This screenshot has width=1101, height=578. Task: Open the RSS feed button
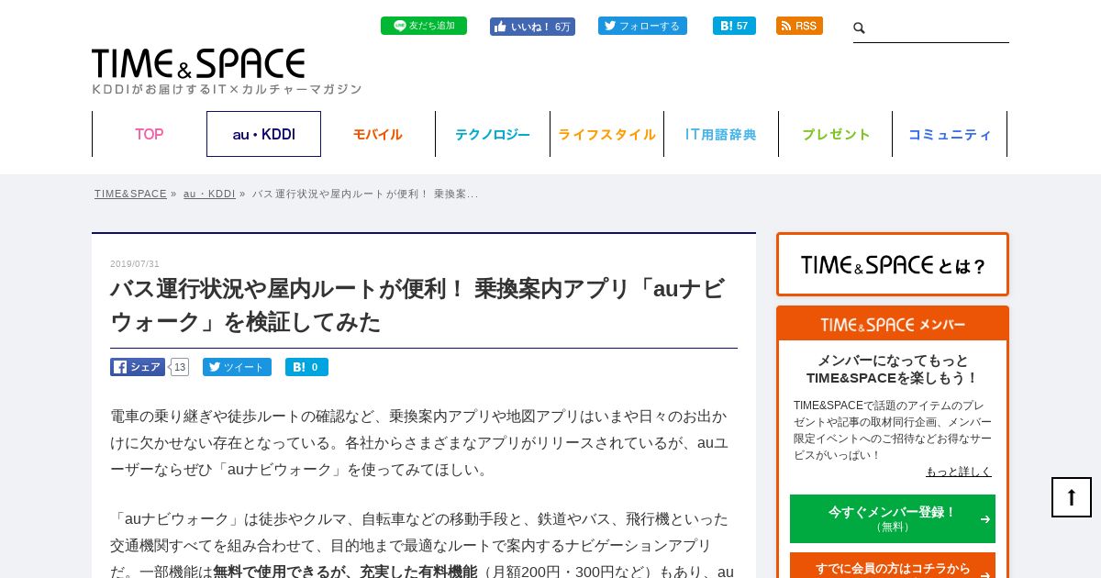pos(799,26)
